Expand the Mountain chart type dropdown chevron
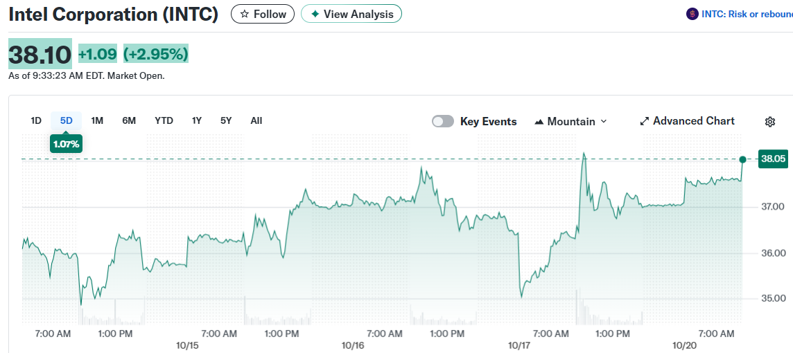 [x=603, y=121]
